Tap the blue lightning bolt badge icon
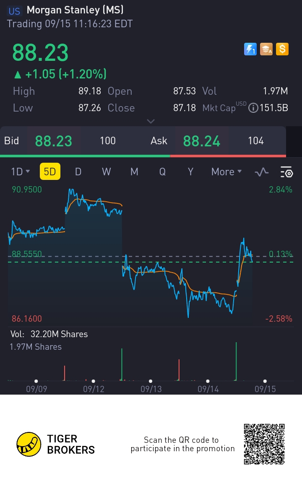Screen dimensions: 302x494 click(x=250, y=49)
